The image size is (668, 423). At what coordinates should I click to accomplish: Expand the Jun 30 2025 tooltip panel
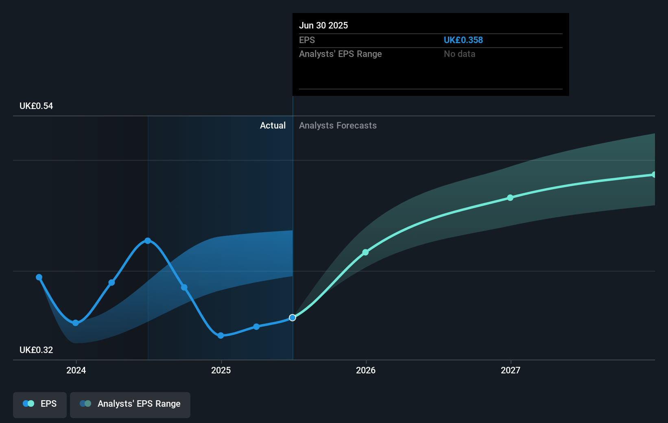(430, 54)
